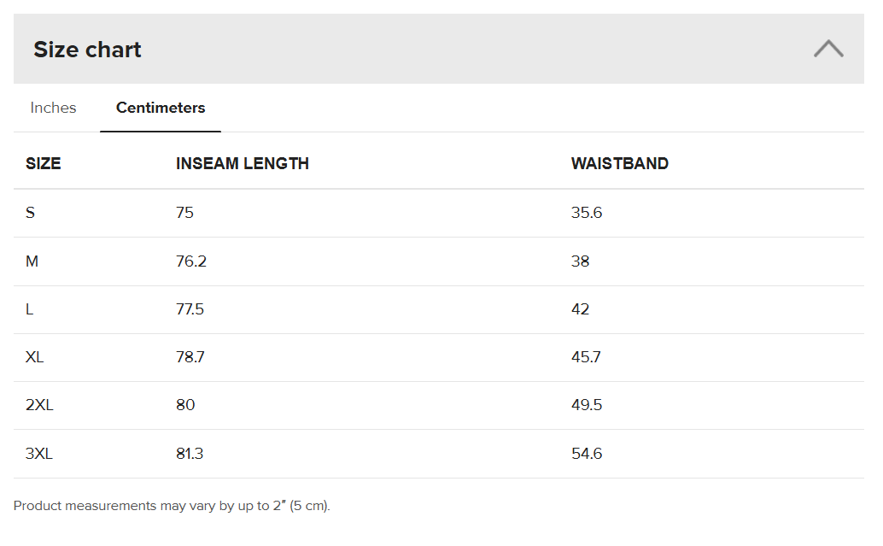Click the product measurements disclaimer note
Viewport: 883px width, 546px height.
pos(172,506)
